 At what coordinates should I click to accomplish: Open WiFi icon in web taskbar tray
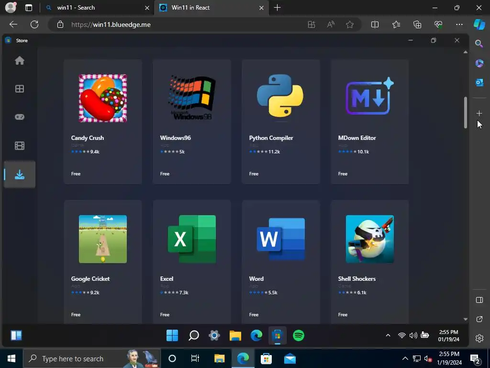click(x=401, y=335)
